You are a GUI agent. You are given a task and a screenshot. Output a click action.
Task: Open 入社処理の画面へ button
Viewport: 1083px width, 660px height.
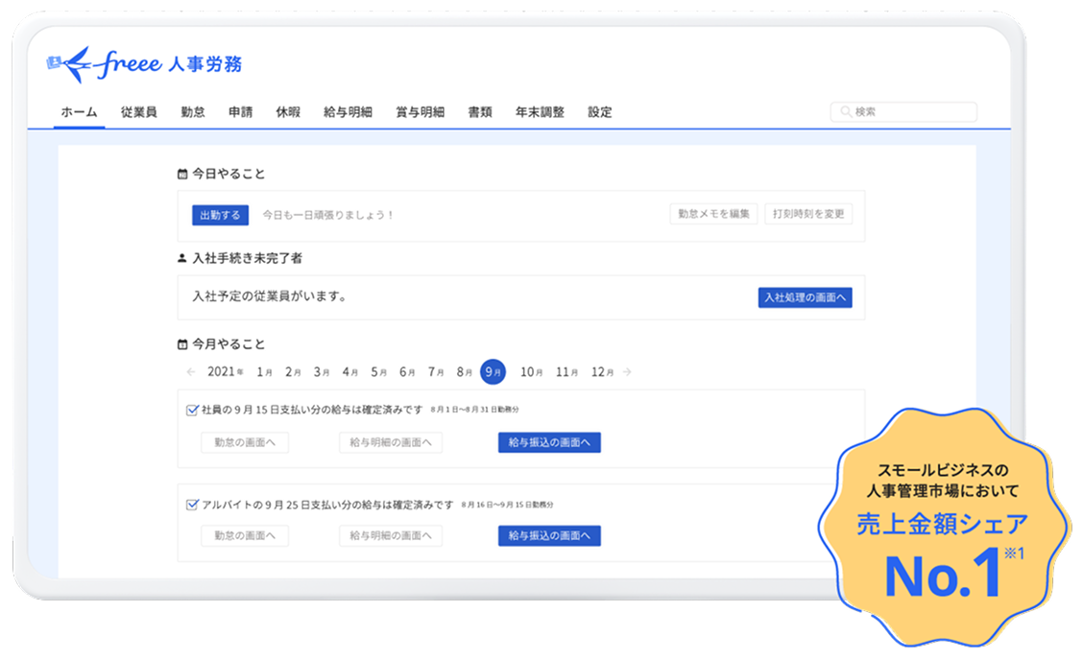click(x=805, y=297)
